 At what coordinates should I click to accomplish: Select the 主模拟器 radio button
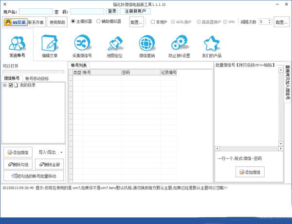[73, 21]
